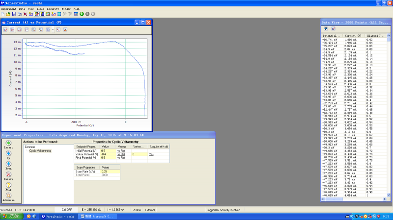Click the filter icon in Data View toolbar

[326, 29]
